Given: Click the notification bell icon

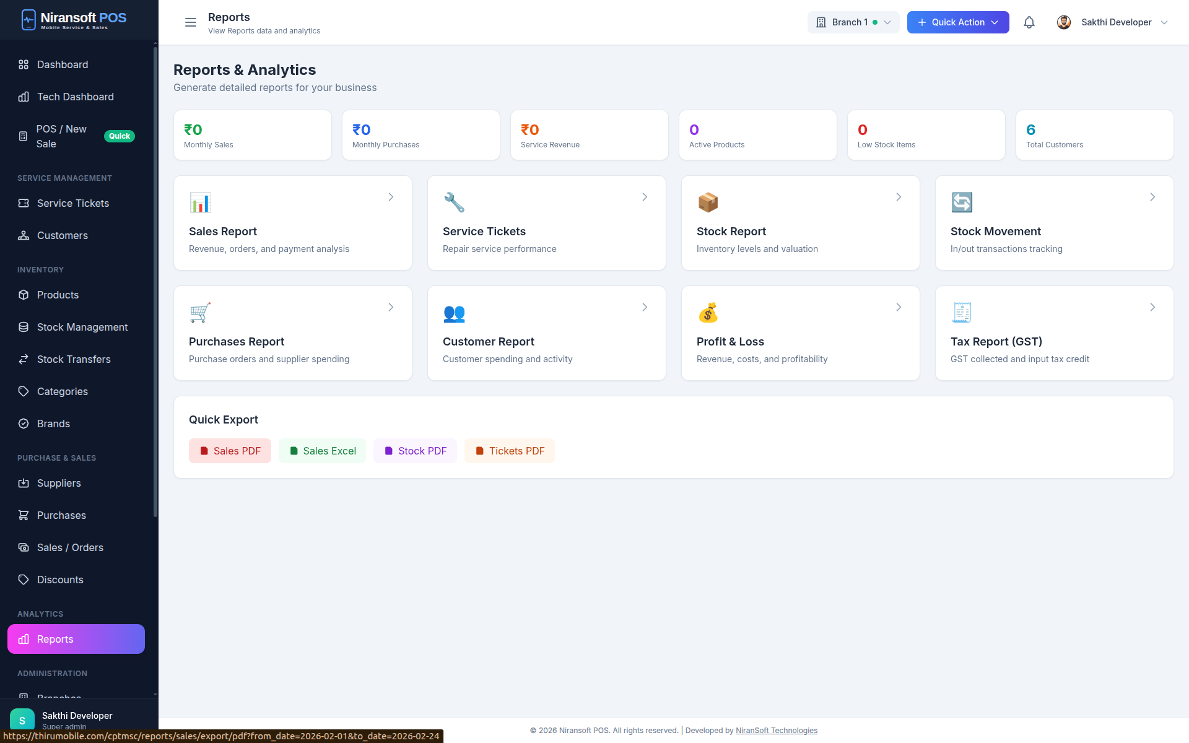Looking at the screenshot, I should (x=1029, y=22).
